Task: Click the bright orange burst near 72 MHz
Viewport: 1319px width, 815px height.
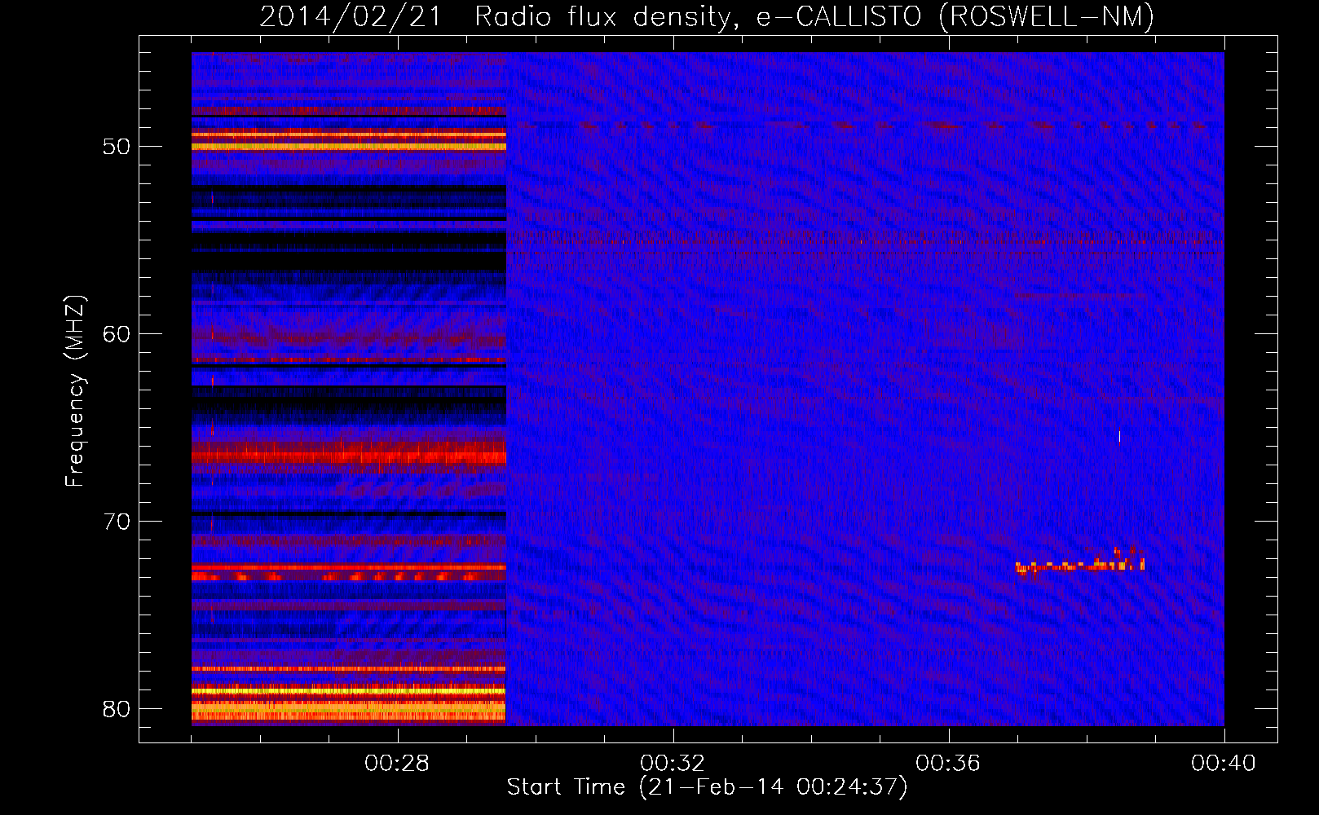Action: point(1080,564)
